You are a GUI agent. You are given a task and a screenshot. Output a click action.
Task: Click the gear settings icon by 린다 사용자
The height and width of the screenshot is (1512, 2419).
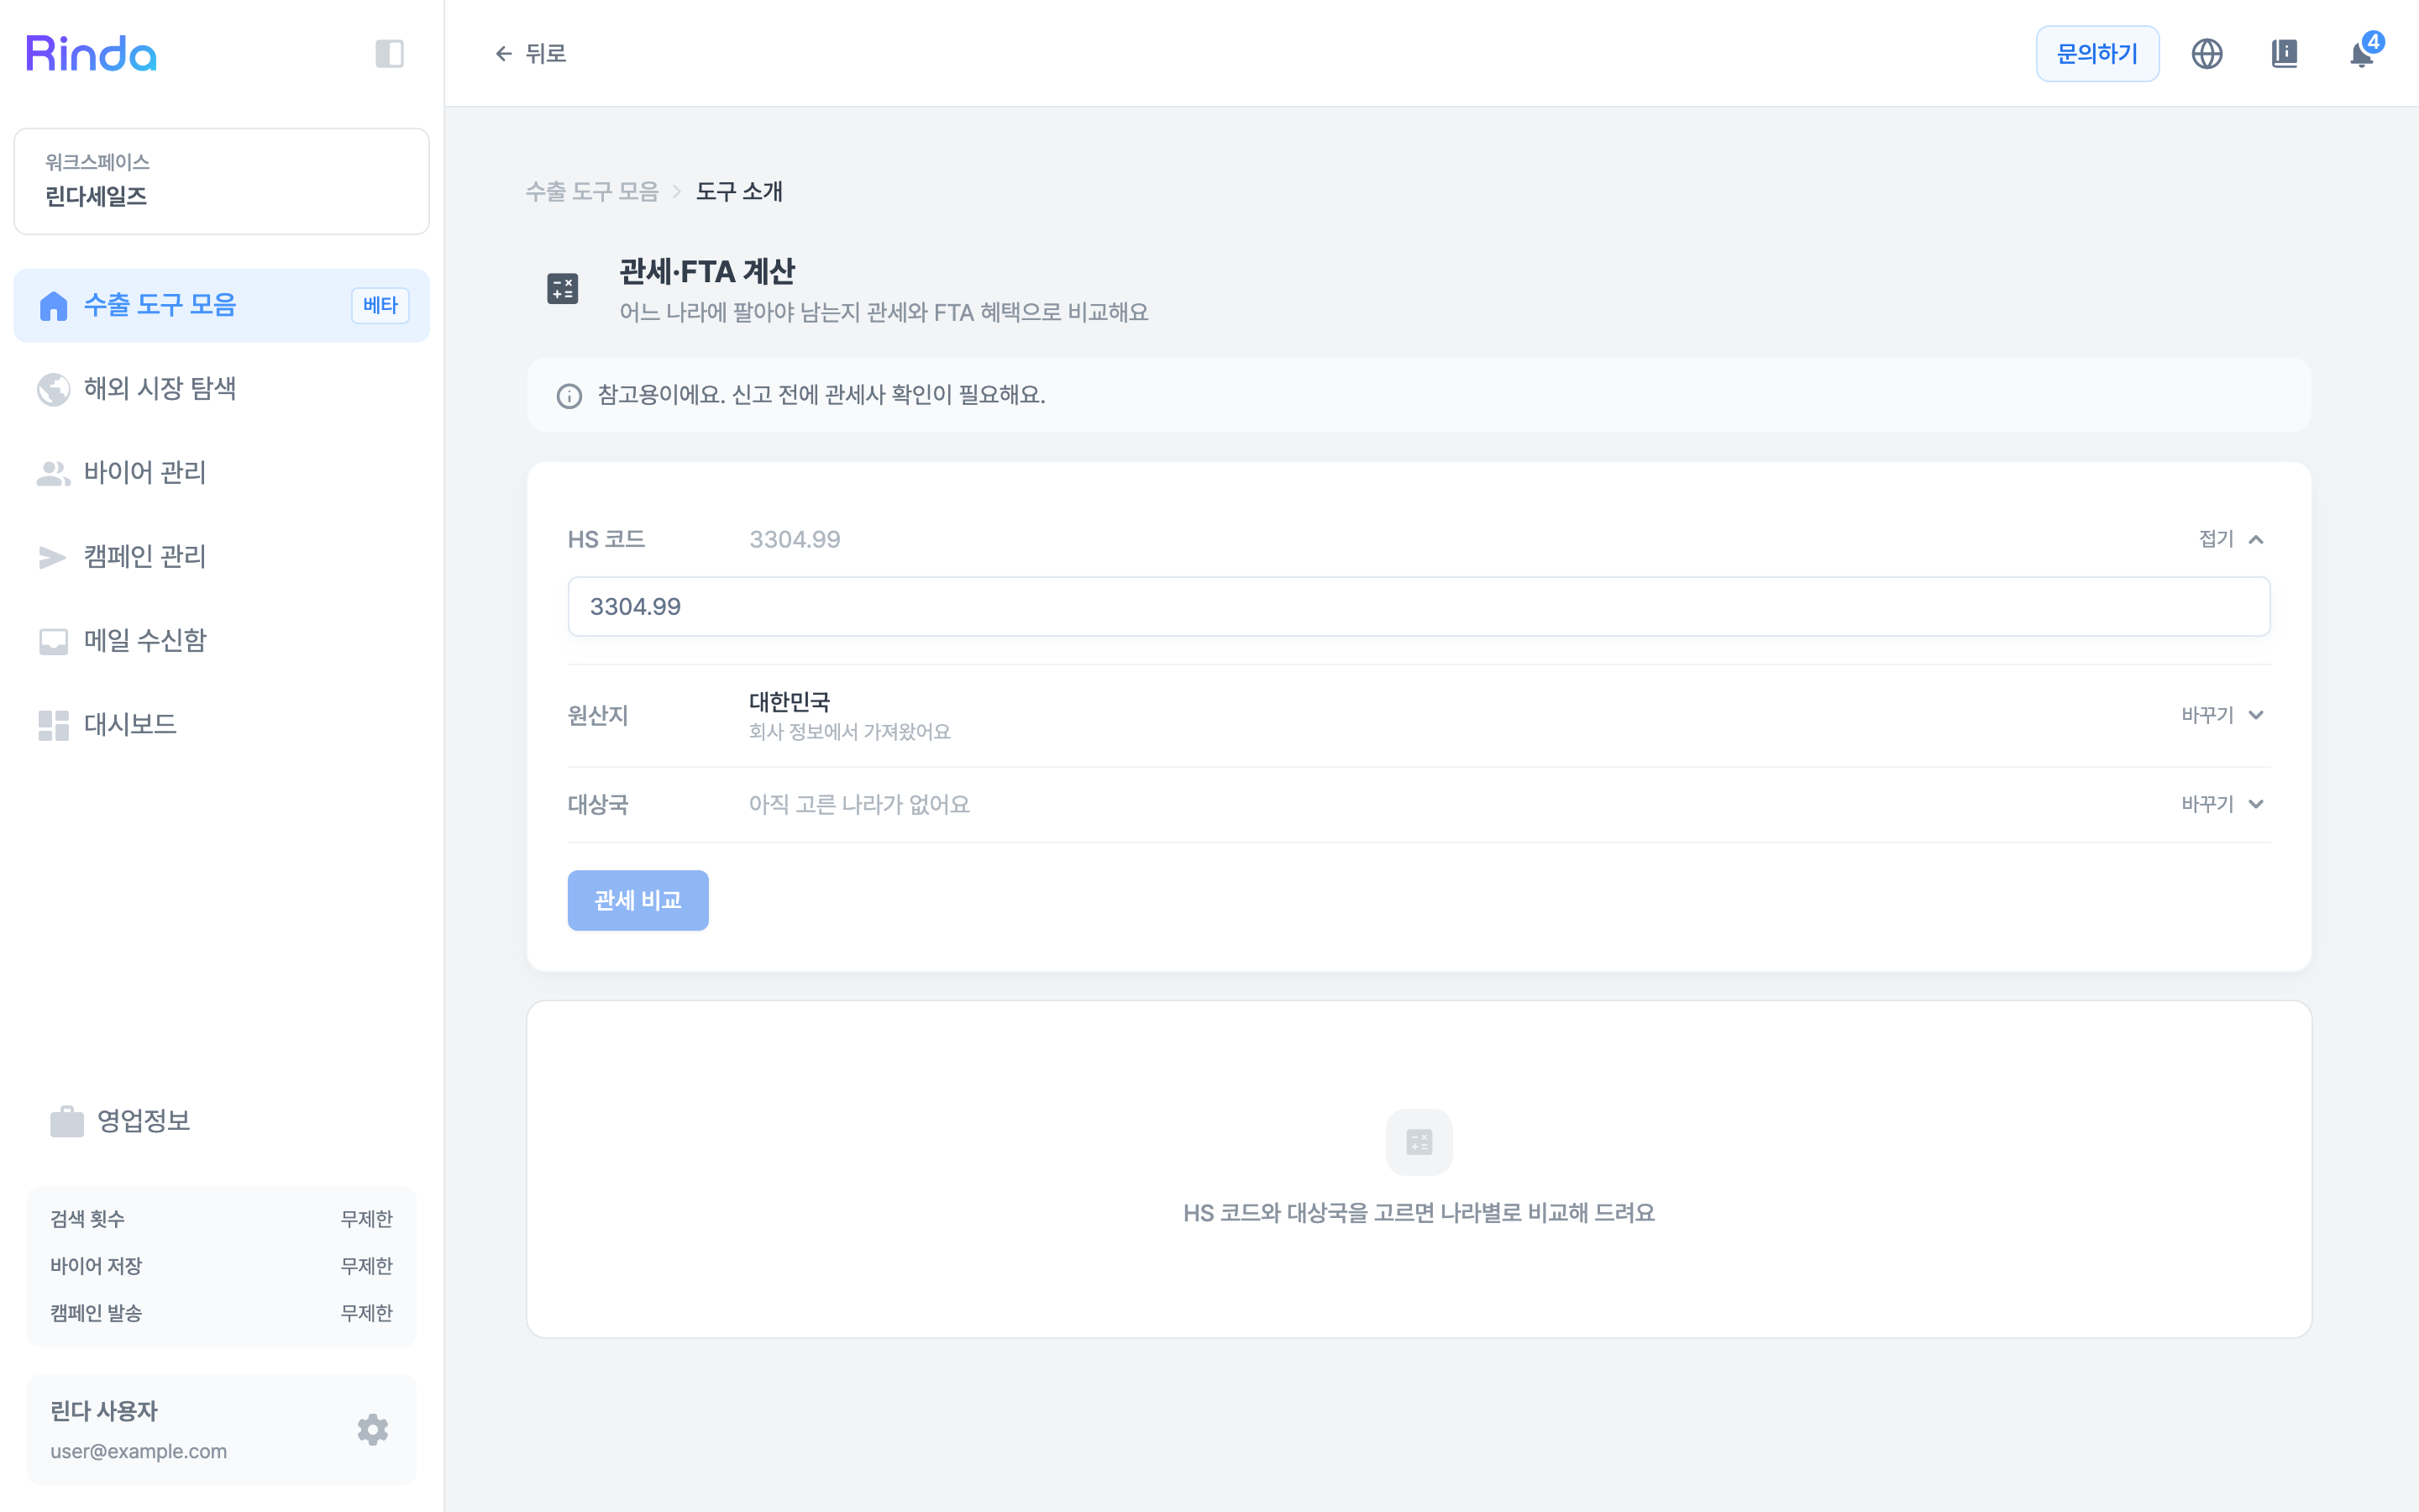373,1429
